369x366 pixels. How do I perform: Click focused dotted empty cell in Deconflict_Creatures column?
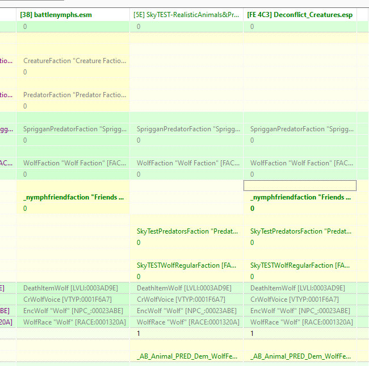click(300, 186)
